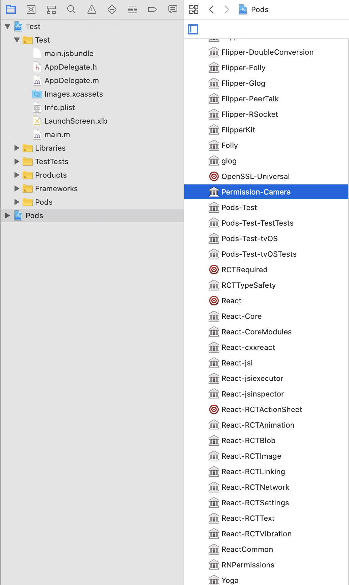Click the forward navigation arrow
Viewport: 349px width, 585px height.
click(x=226, y=9)
